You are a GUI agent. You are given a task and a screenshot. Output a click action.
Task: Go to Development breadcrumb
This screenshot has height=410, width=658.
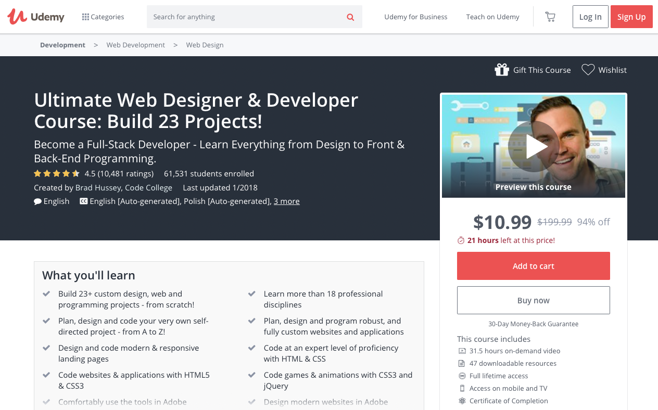point(62,45)
